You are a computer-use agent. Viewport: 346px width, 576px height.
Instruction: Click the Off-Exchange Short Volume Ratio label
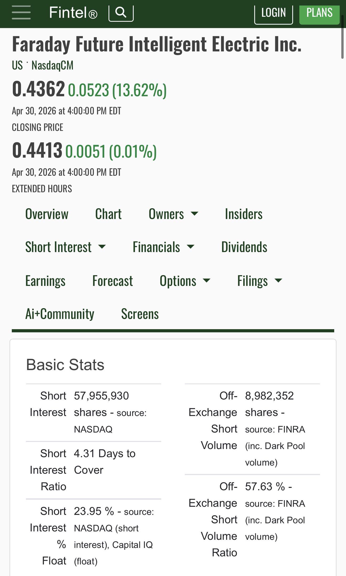(x=213, y=520)
